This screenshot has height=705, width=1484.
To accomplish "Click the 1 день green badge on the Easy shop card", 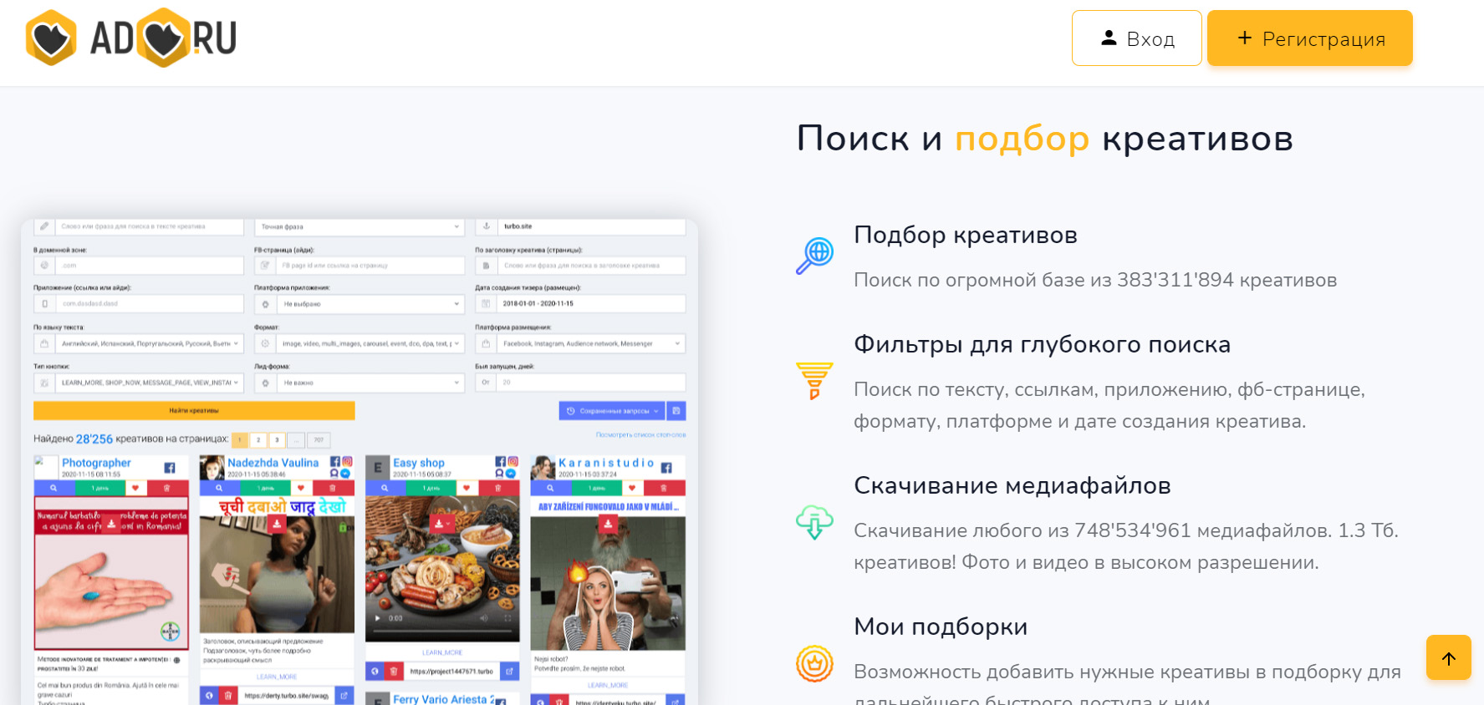I will tap(431, 488).
